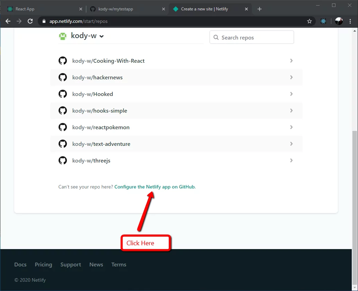The height and width of the screenshot is (291, 358).
Task: Open the Chrome three-dot menu
Action: 350,21
